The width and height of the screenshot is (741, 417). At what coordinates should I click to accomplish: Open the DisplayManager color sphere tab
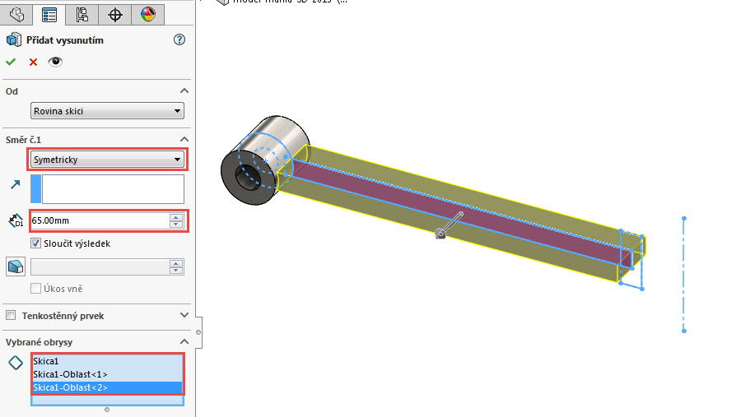147,14
